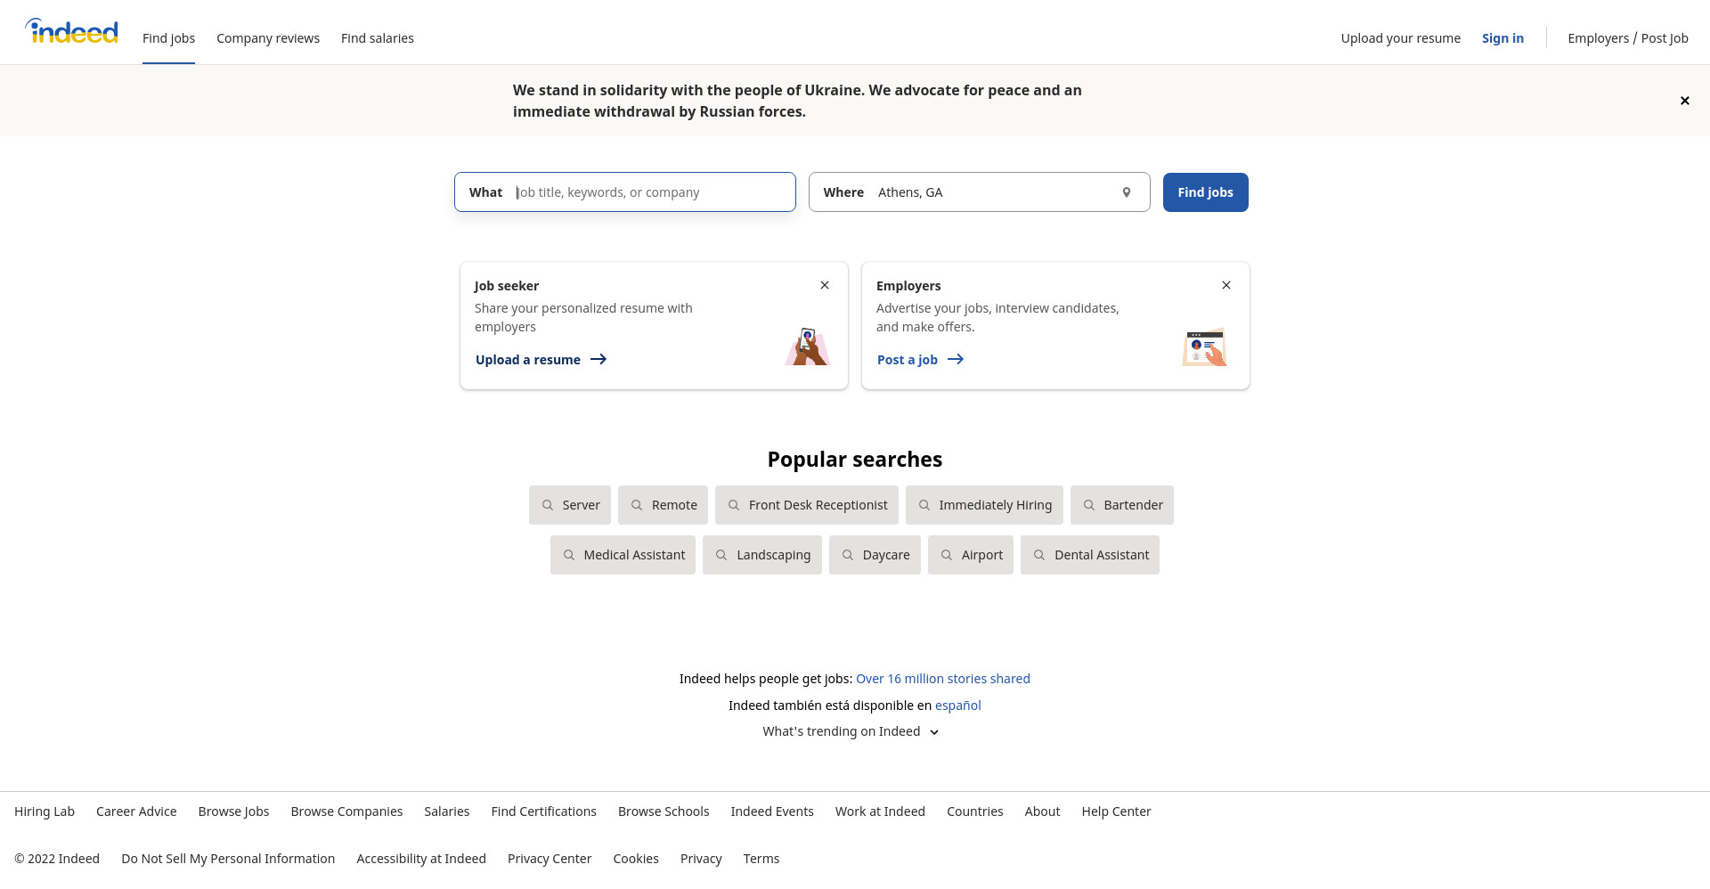Viewport: 1710px width, 889px height.
Task: Open Browse Companies footer link
Action: pos(346,812)
